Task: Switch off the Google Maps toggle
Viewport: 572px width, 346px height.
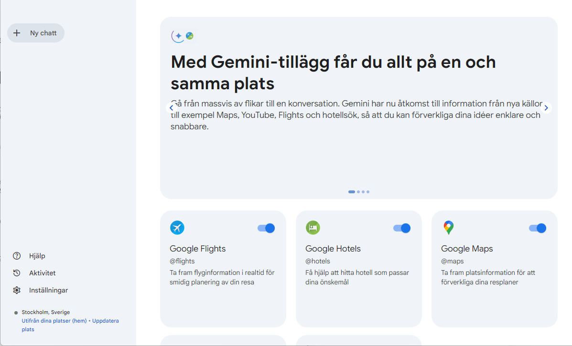Action: point(538,228)
